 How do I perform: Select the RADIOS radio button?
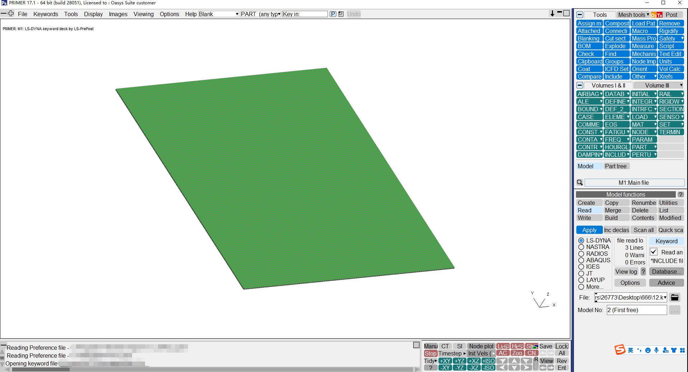pyautogui.click(x=581, y=254)
